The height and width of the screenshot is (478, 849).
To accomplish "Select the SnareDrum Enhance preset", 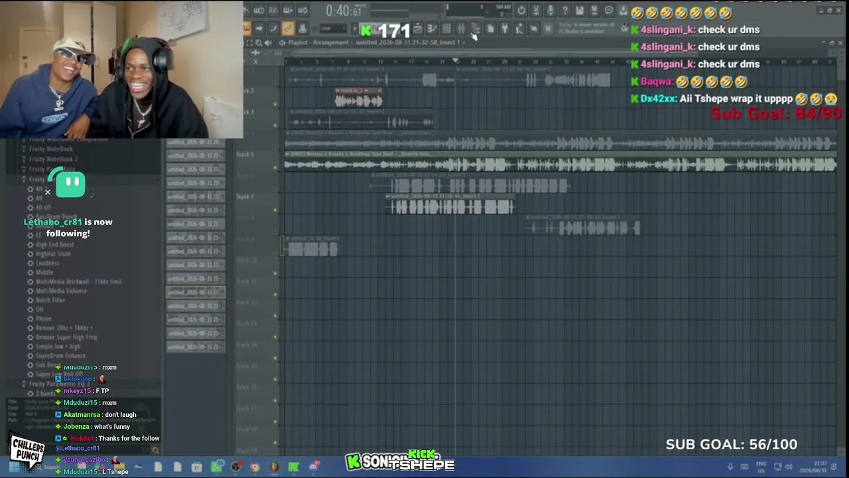I will point(60,356).
